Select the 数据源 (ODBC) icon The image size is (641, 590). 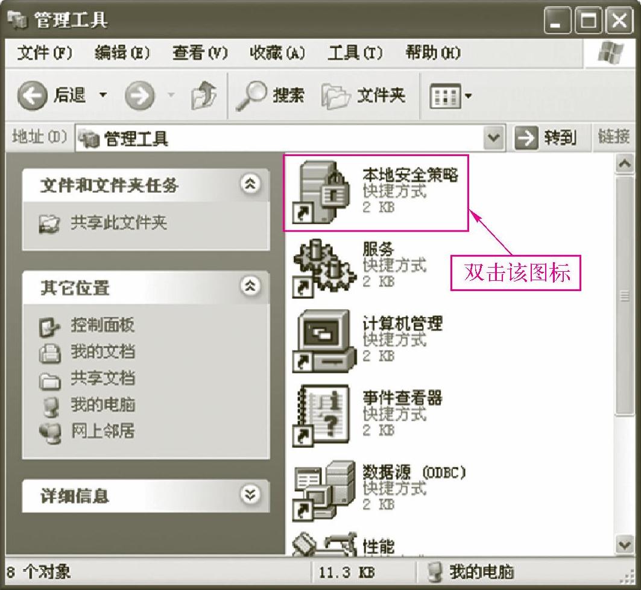(x=324, y=491)
